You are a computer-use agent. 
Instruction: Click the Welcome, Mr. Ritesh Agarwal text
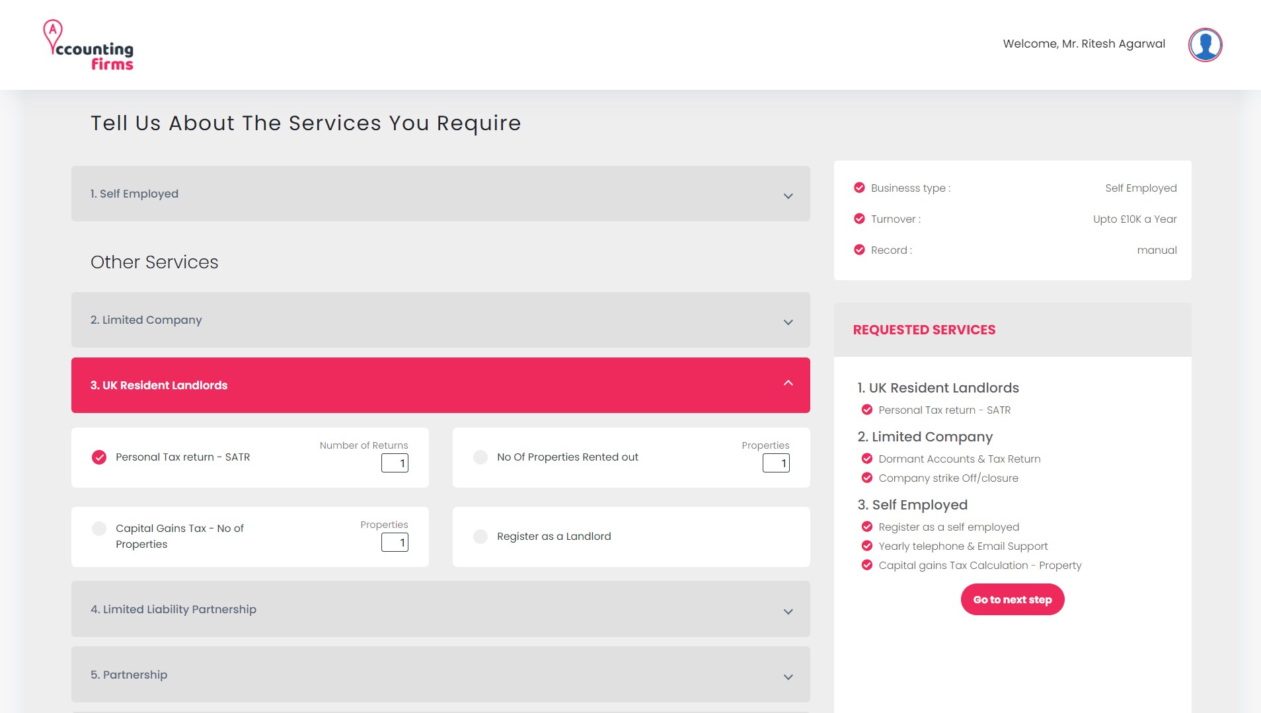tap(1084, 44)
